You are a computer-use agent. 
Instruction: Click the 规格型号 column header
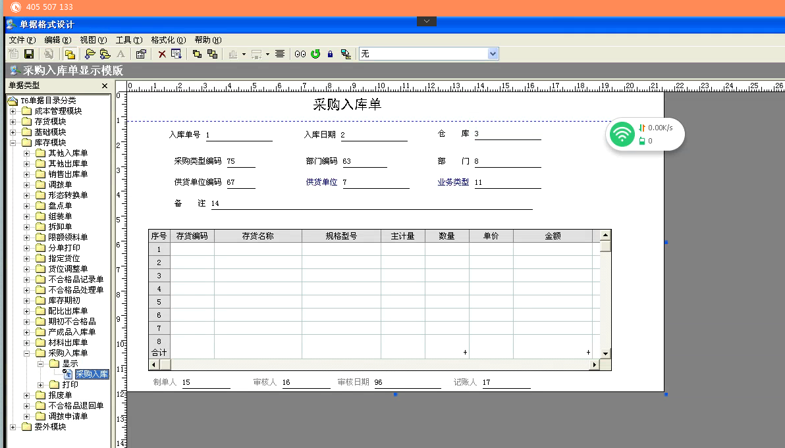pyautogui.click(x=341, y=236)
